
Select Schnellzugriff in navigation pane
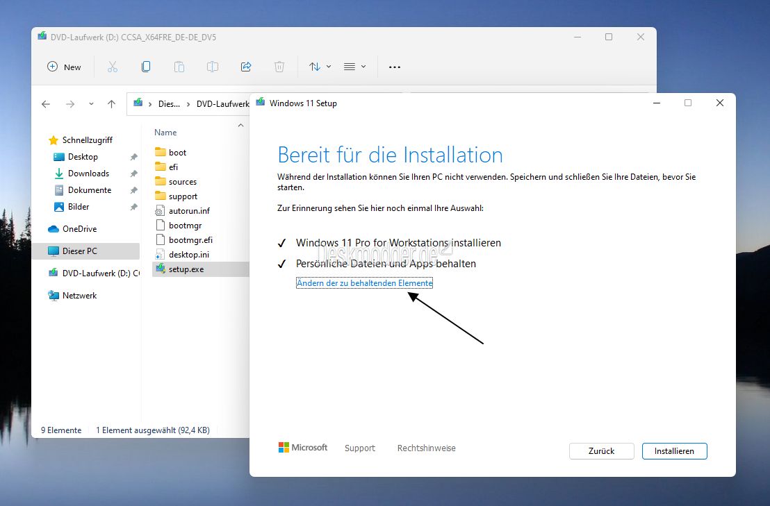coord(87,140)
